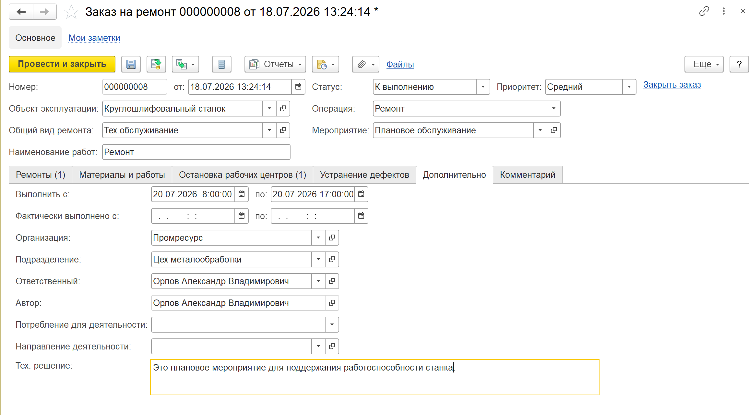Open the Отчеты reports menu
Screen dimensions: 749x415
[275, 64]
